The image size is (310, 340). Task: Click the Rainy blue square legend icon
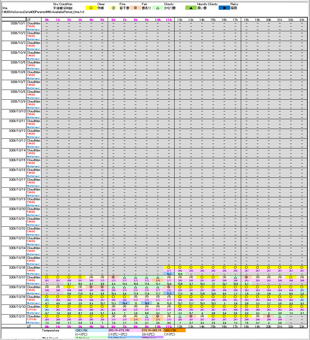pos(224,7)
